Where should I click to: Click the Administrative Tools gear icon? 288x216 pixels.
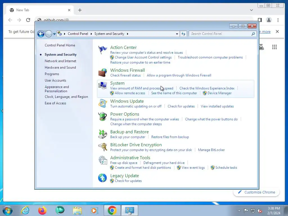pyautogui.click(x=102, y=160)
